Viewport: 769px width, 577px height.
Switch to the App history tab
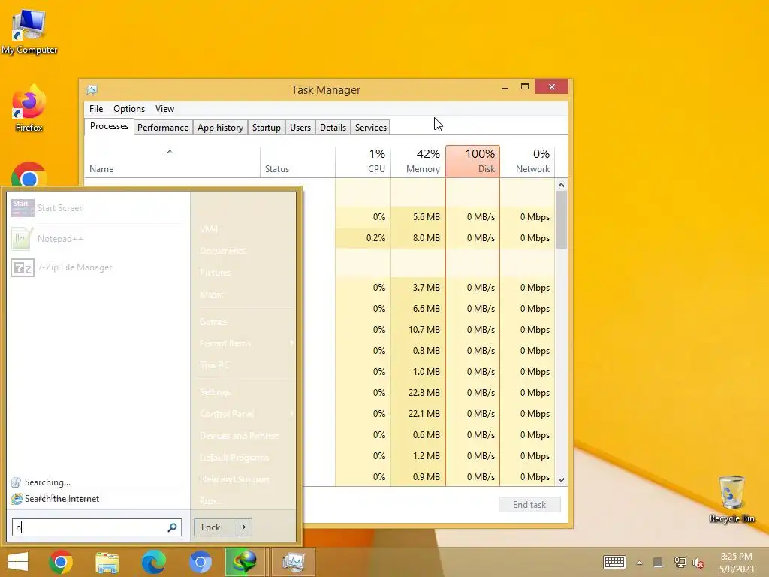tap(220, 128)
